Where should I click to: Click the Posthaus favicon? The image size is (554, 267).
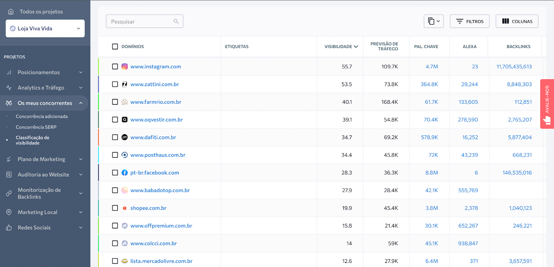click(125, 155)
